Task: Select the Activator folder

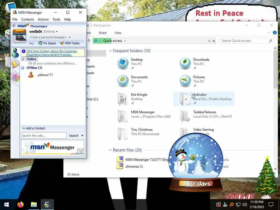Action: pos(204,99)
